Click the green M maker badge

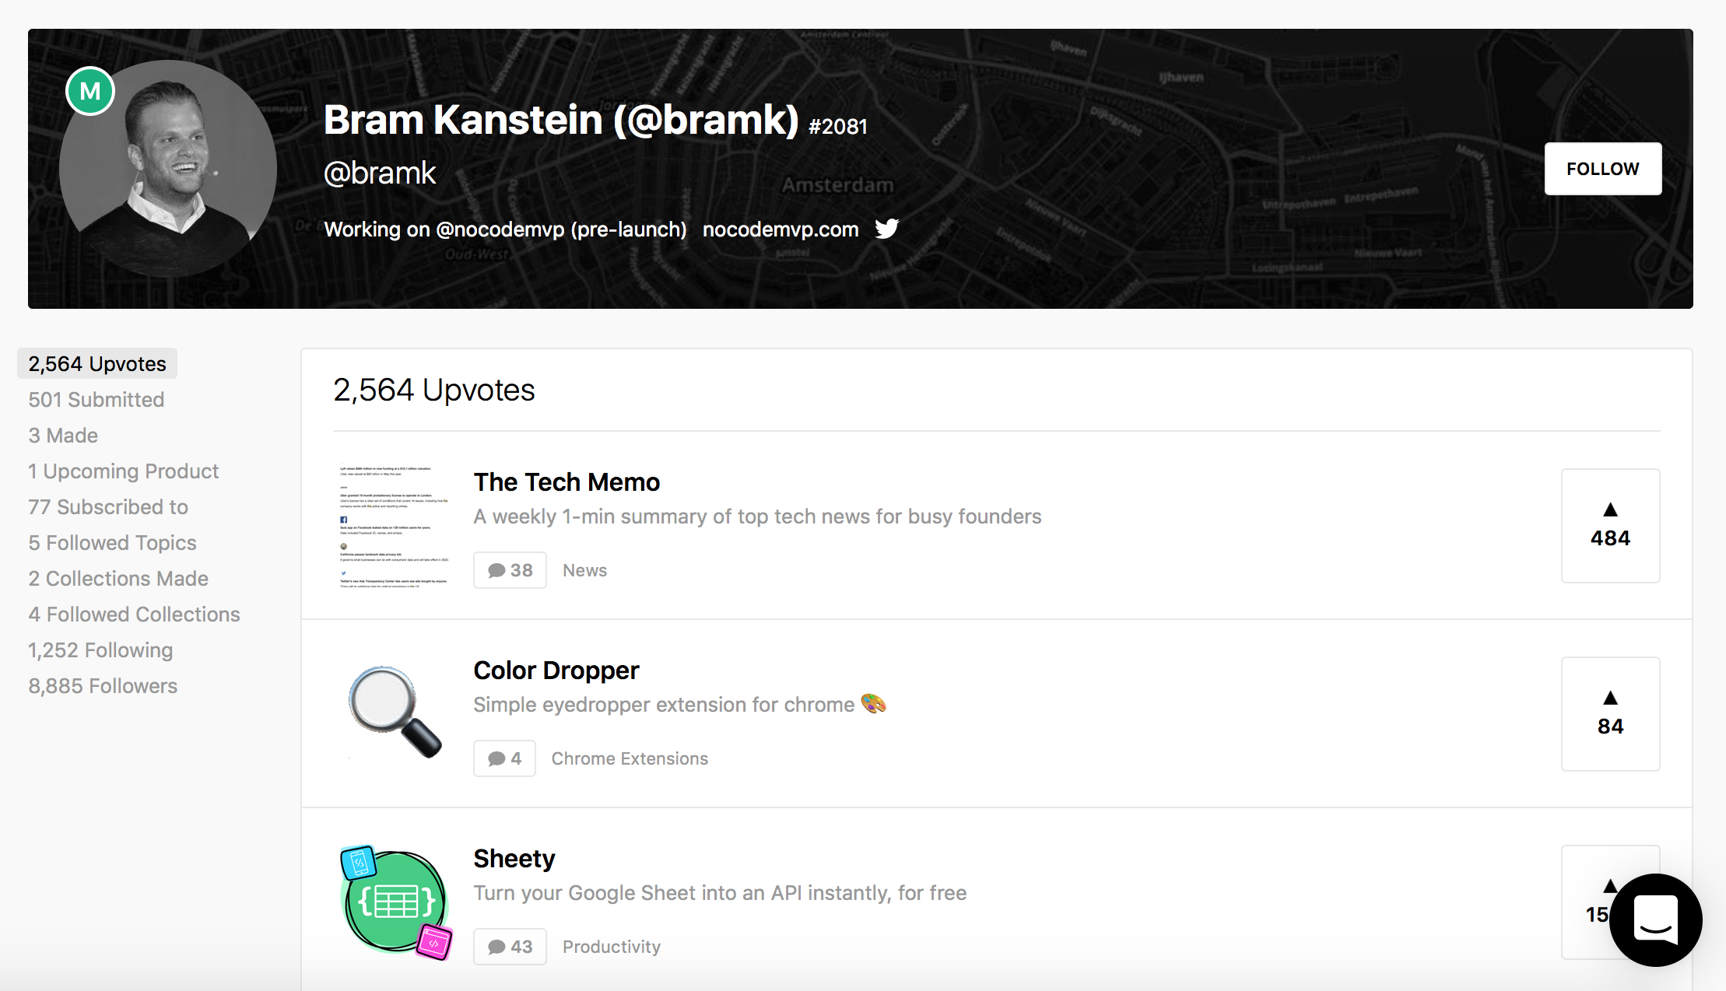90,91
